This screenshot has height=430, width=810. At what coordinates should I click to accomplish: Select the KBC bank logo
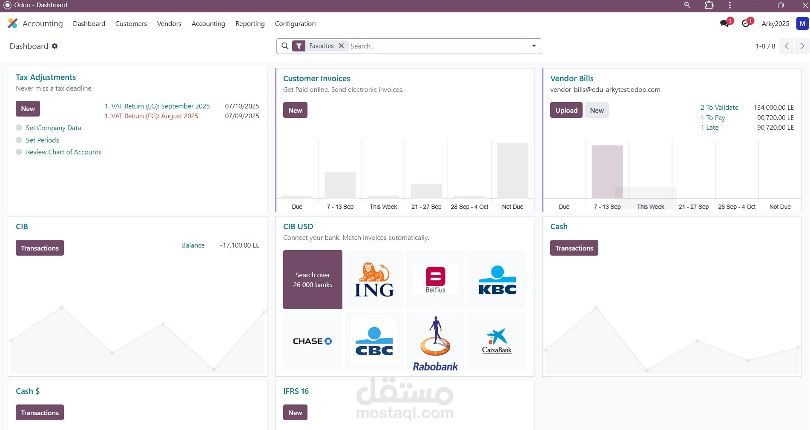497,279
